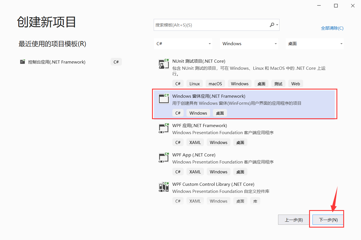Click the C# tag under NUnit template

pyautogui.click(x=178, y=84)
